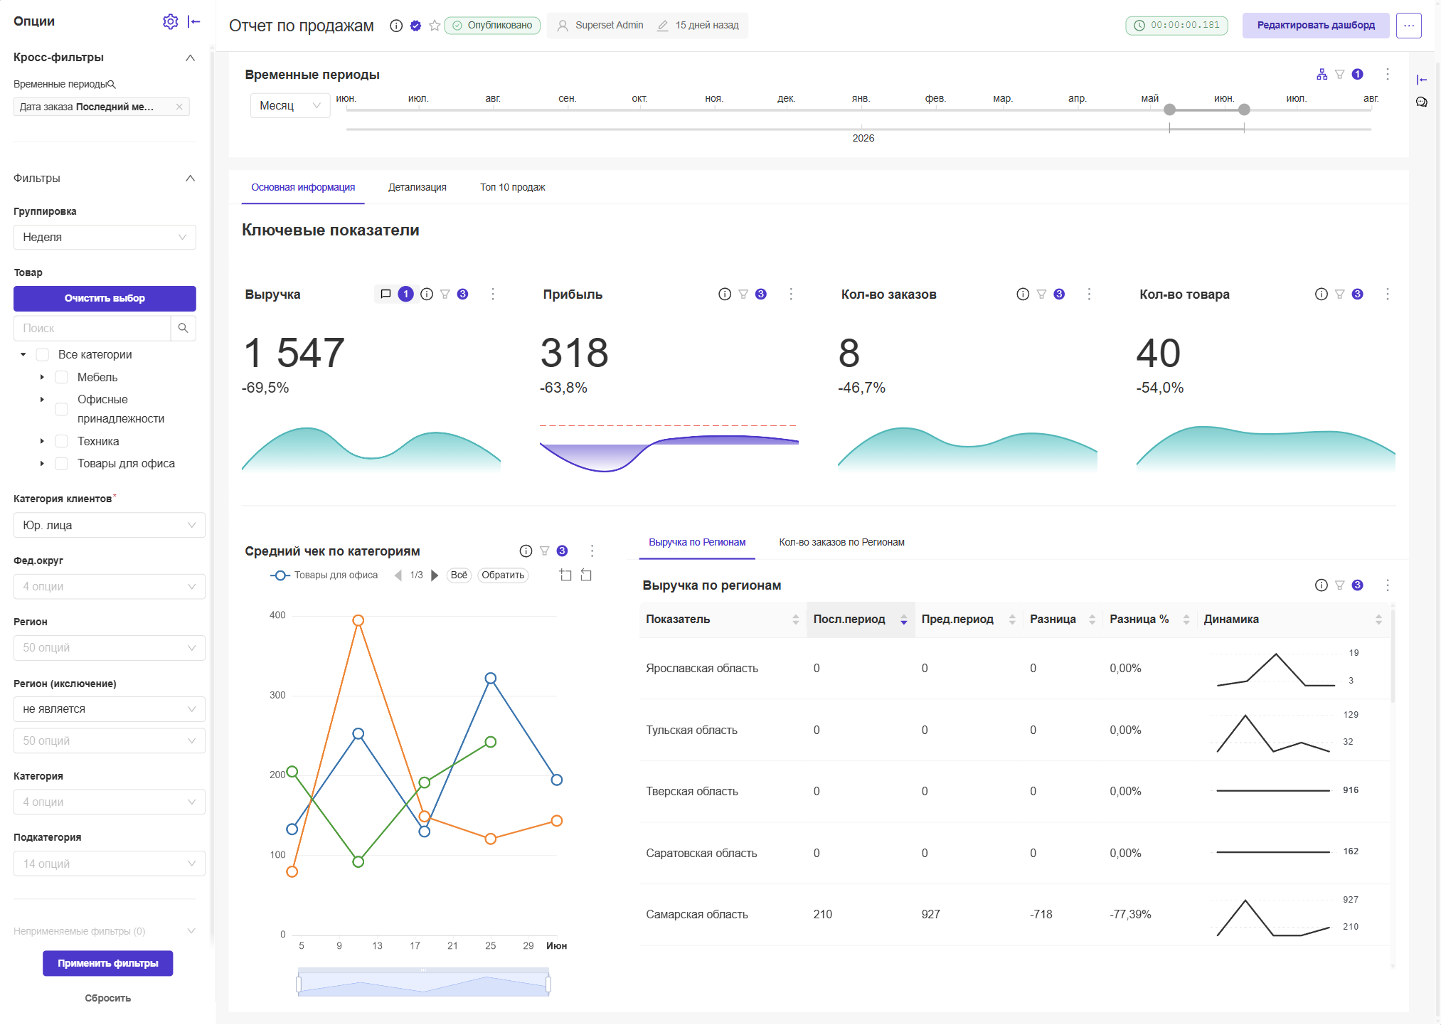This screenshot has width=1441, height=1025.
Task: Click Редактировать дашборд button
Action: click(x=1316, y=25)
